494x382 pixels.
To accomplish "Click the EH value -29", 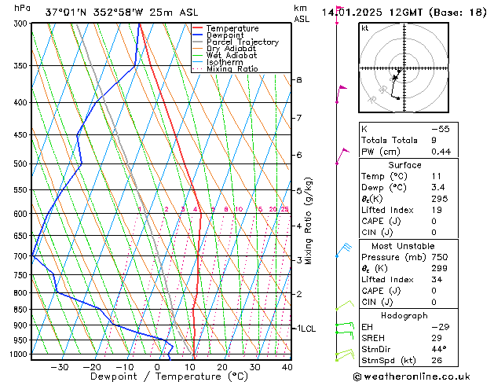I will pos(440,327).
